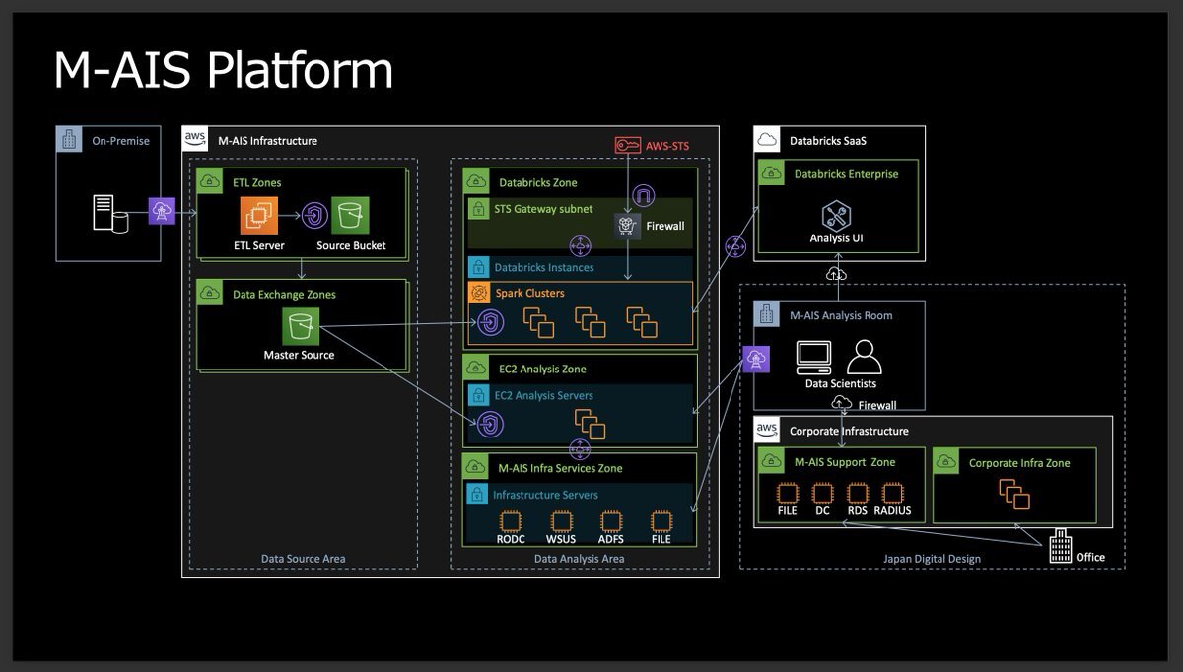Click the red AWS-STS key icon
Screen dimensions: 1183x672
click(627, 146)
